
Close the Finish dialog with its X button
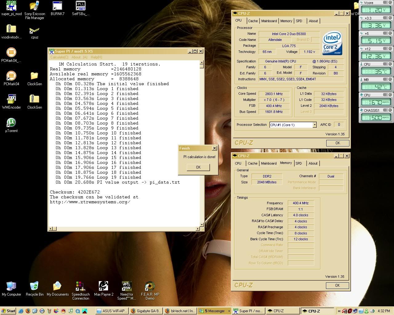click(x=215, y=148)
